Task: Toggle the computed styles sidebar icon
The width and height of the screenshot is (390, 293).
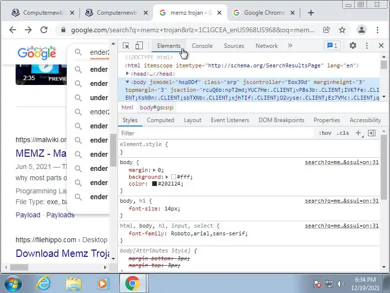Action: pyautogui.click(x=371, y=133)
